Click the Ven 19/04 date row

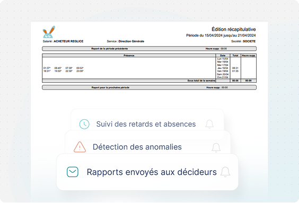click(223, 71)
